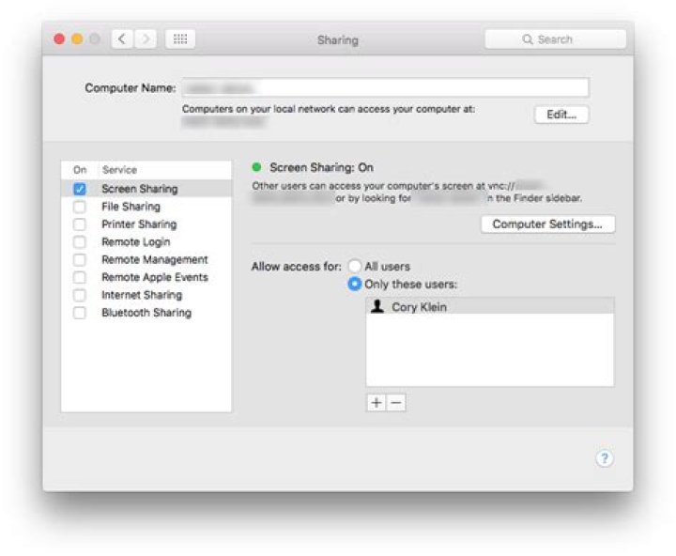The width and height of the screenshot is (676, 556).
Task: Enable the File Sharing checkbox
Action: point(80,207)
